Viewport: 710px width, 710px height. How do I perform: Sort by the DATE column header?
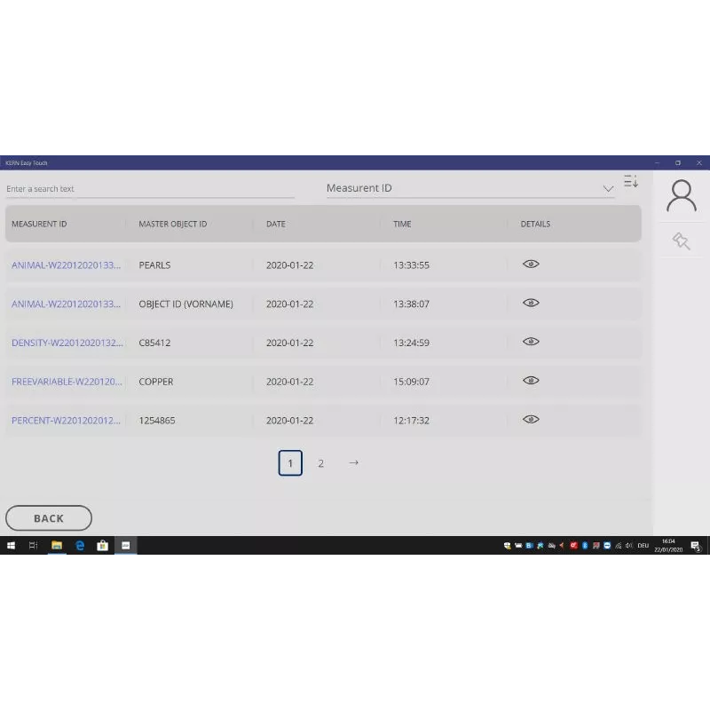click(x=276, y=225)
